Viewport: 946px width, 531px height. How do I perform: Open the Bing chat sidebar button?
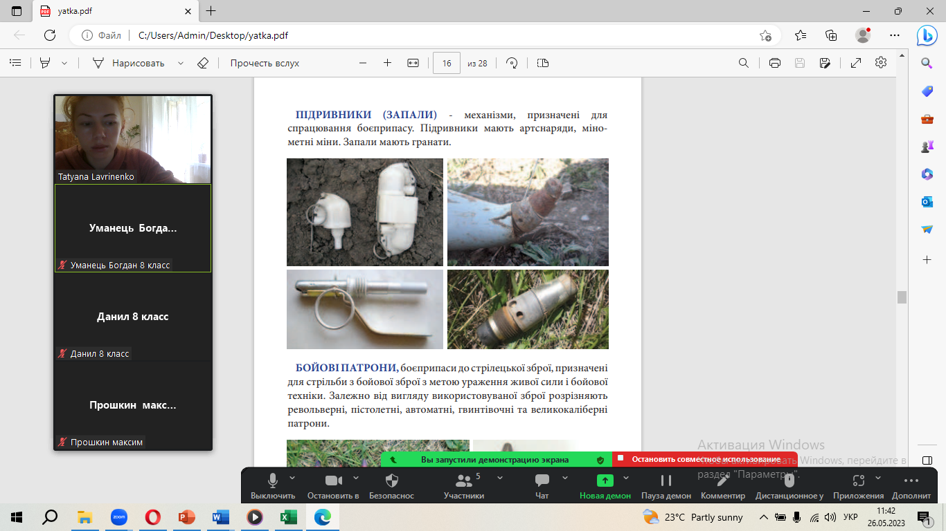click(x=927, y=35)
